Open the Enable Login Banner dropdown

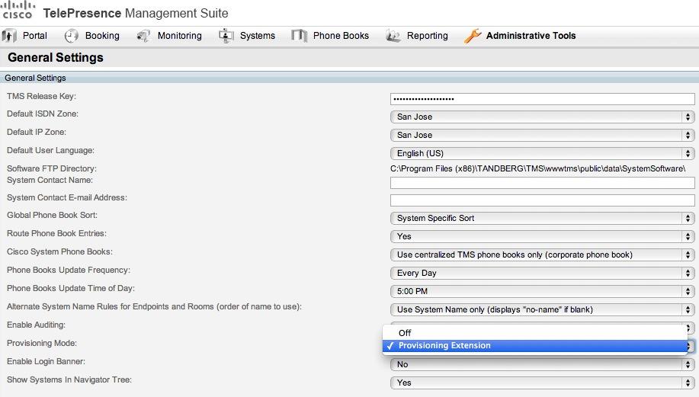(x=542, y=364)
